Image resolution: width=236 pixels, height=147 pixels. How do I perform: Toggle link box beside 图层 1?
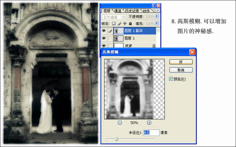pyautogui.click(x=110, y=39)
